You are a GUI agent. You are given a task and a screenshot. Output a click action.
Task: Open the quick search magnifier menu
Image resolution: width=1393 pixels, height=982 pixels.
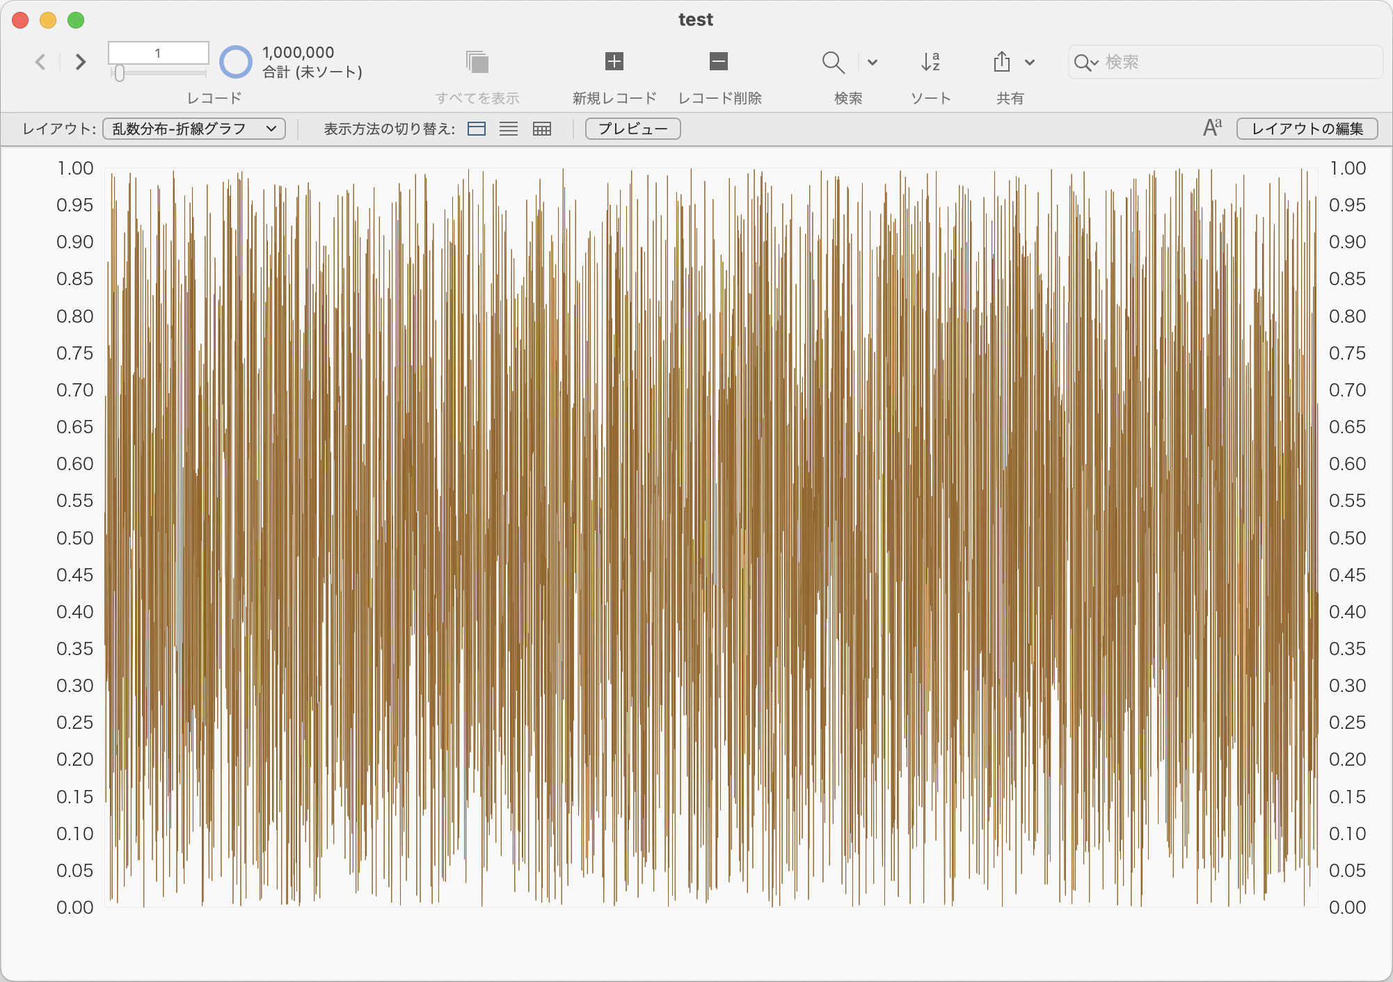pos(1085,63)
